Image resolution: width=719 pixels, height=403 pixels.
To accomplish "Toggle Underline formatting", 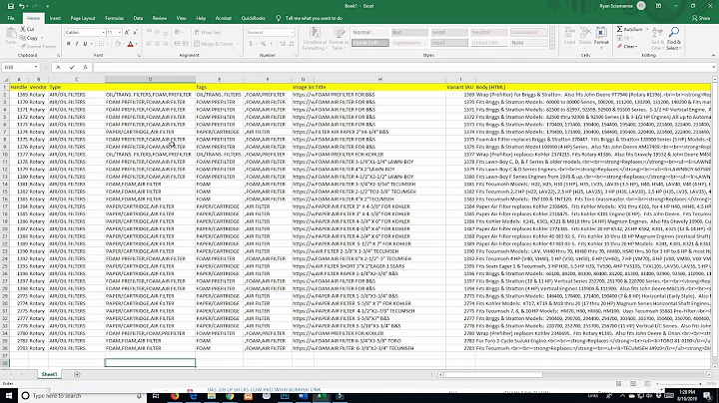I will tap(85, 44).
